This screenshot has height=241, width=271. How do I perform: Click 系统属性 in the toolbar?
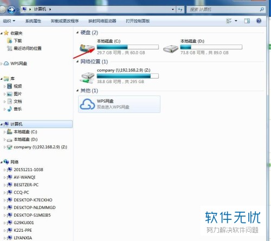click(x=33, y=21)
